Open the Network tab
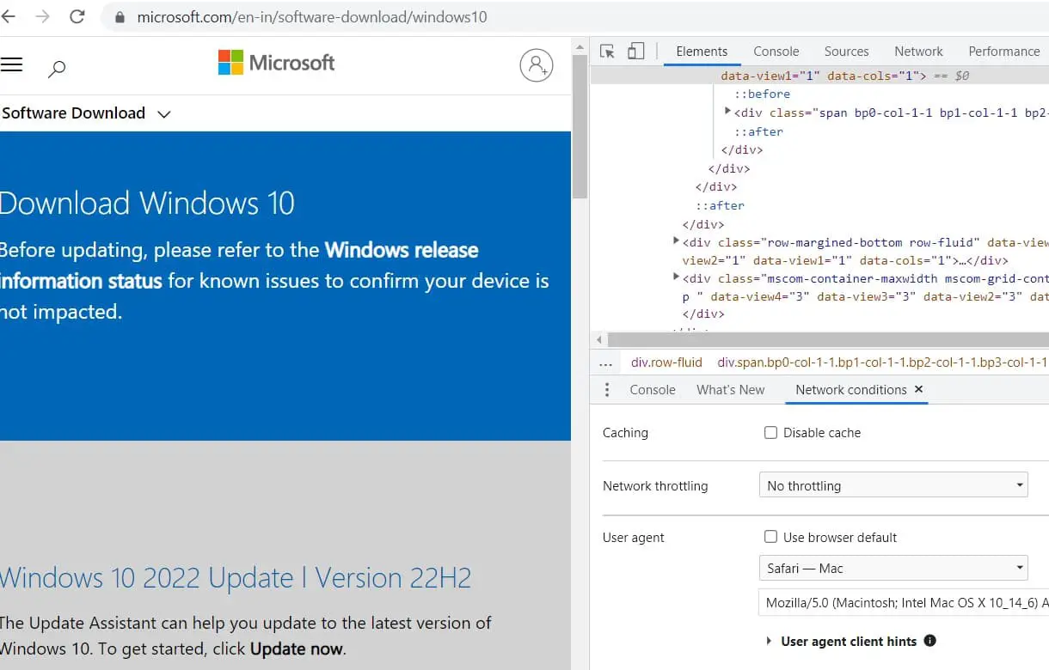Image resolution: width=1049 pixels, height=670 pixels. (x=918, y=52)
